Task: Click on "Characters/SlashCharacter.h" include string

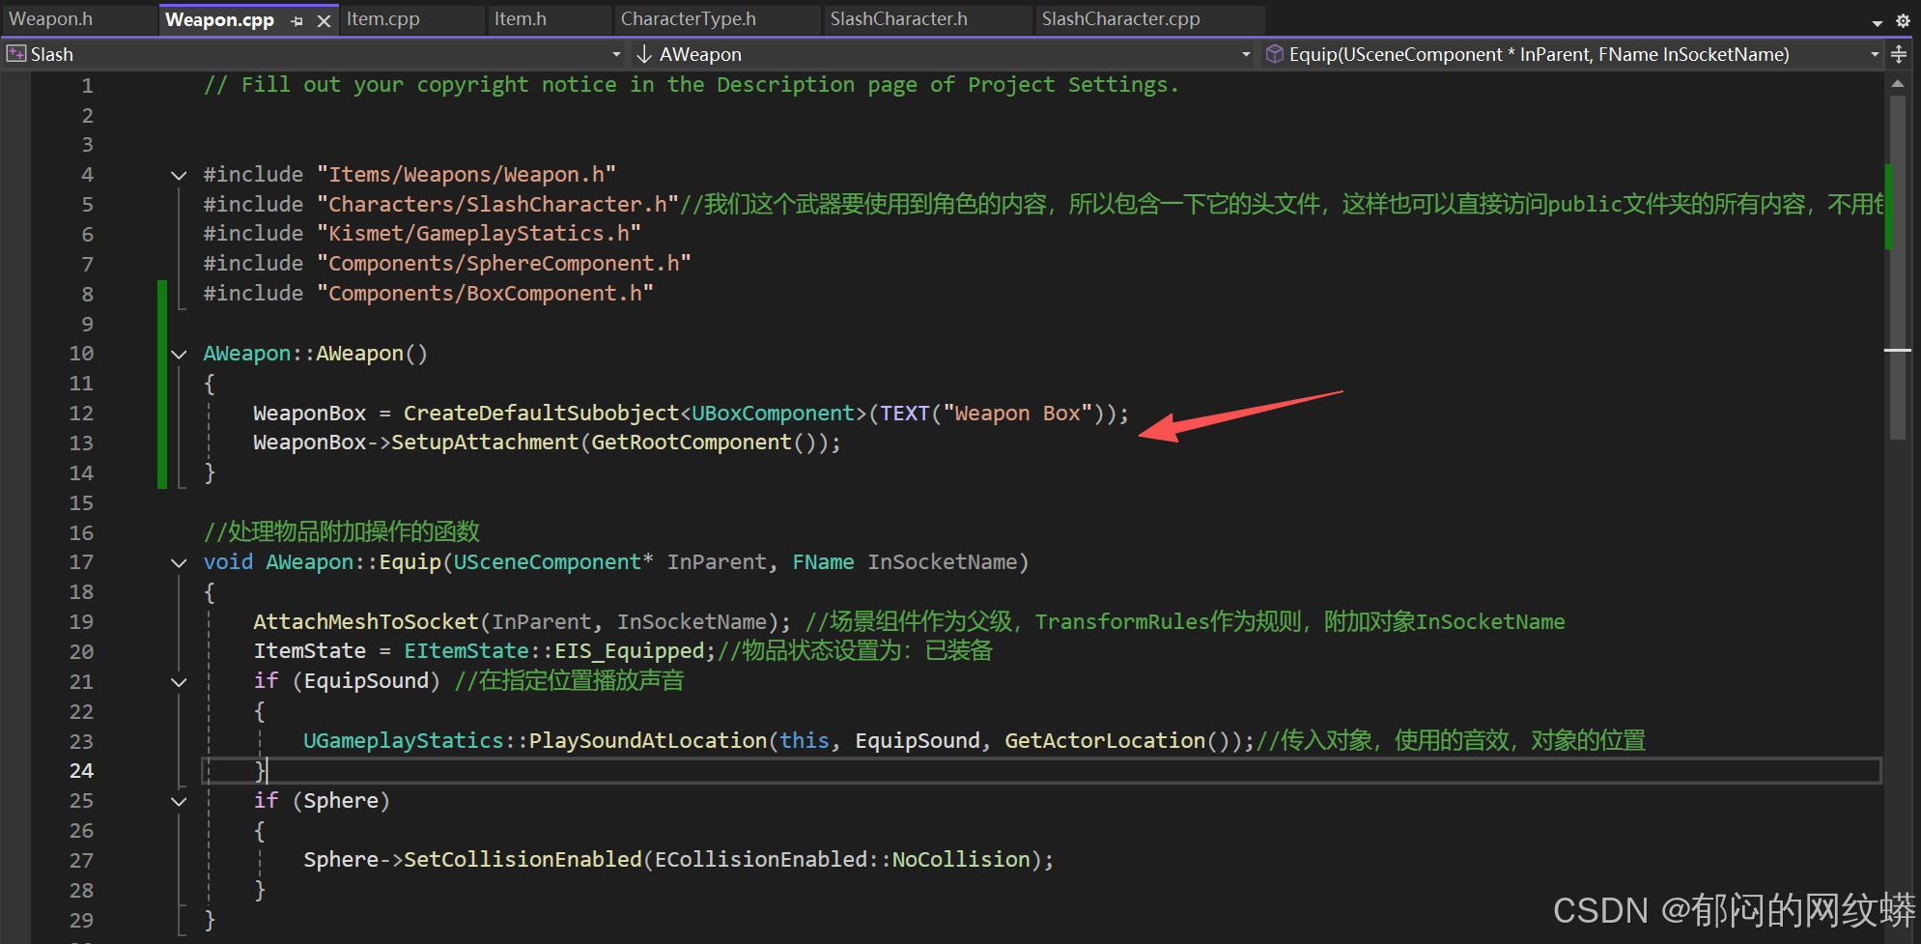Action: 497,205
